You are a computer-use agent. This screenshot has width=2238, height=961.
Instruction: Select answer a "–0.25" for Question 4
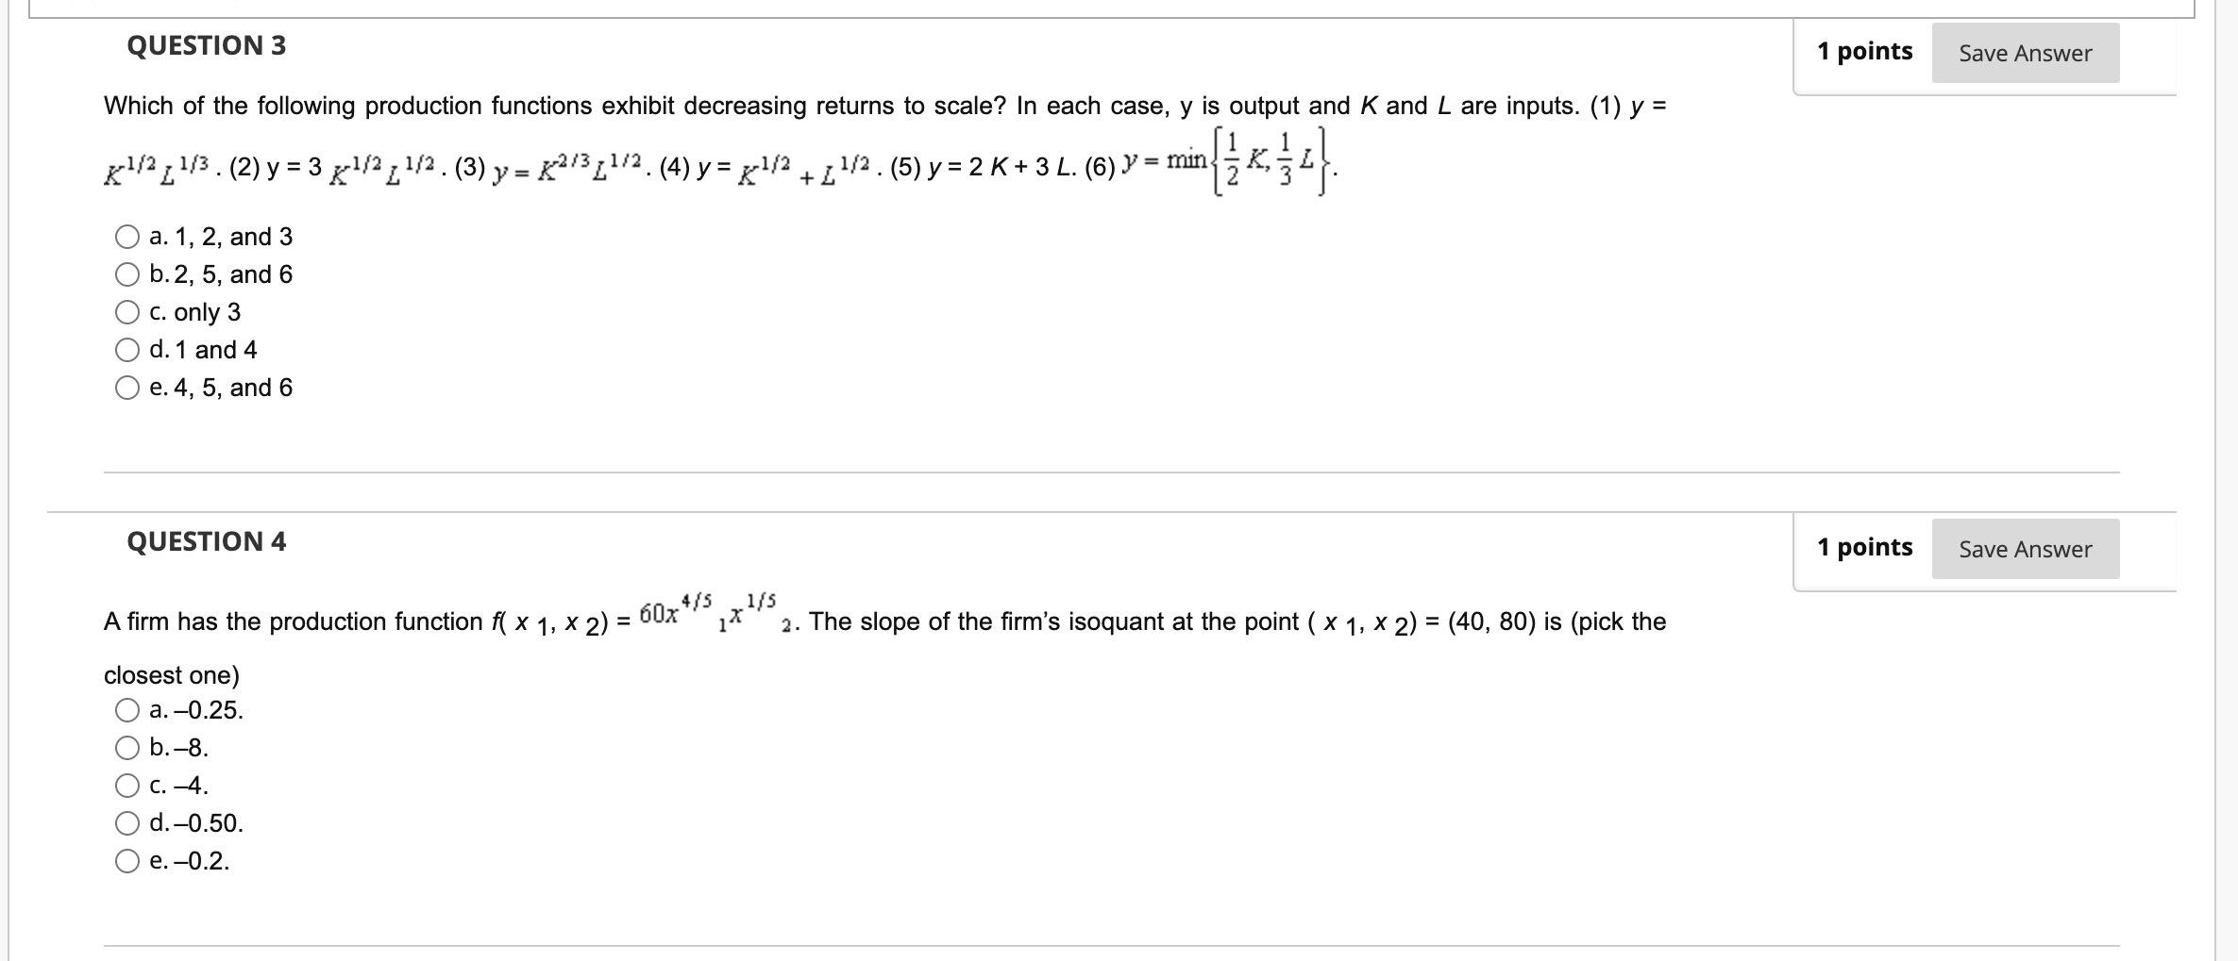127,711
